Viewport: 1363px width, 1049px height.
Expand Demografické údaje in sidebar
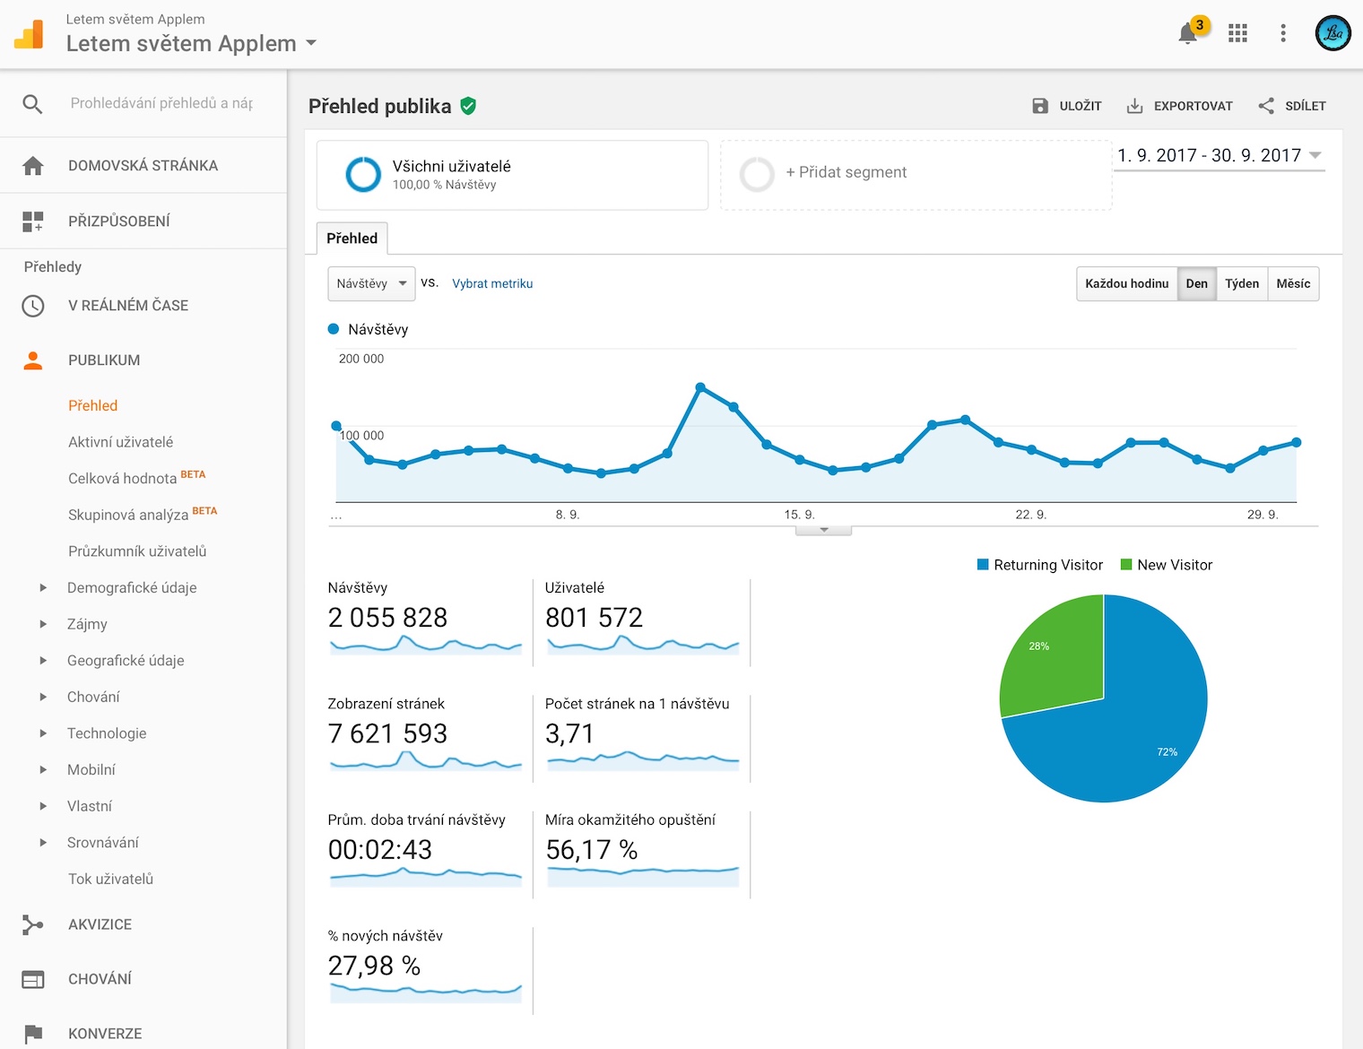(43, 588)
